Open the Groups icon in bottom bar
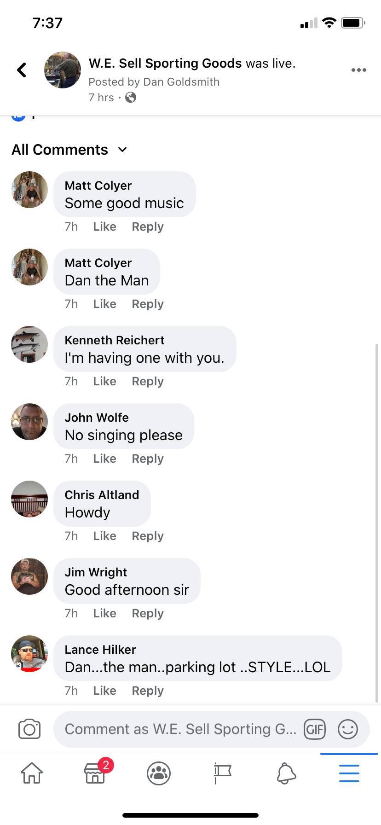 point(159,773)
